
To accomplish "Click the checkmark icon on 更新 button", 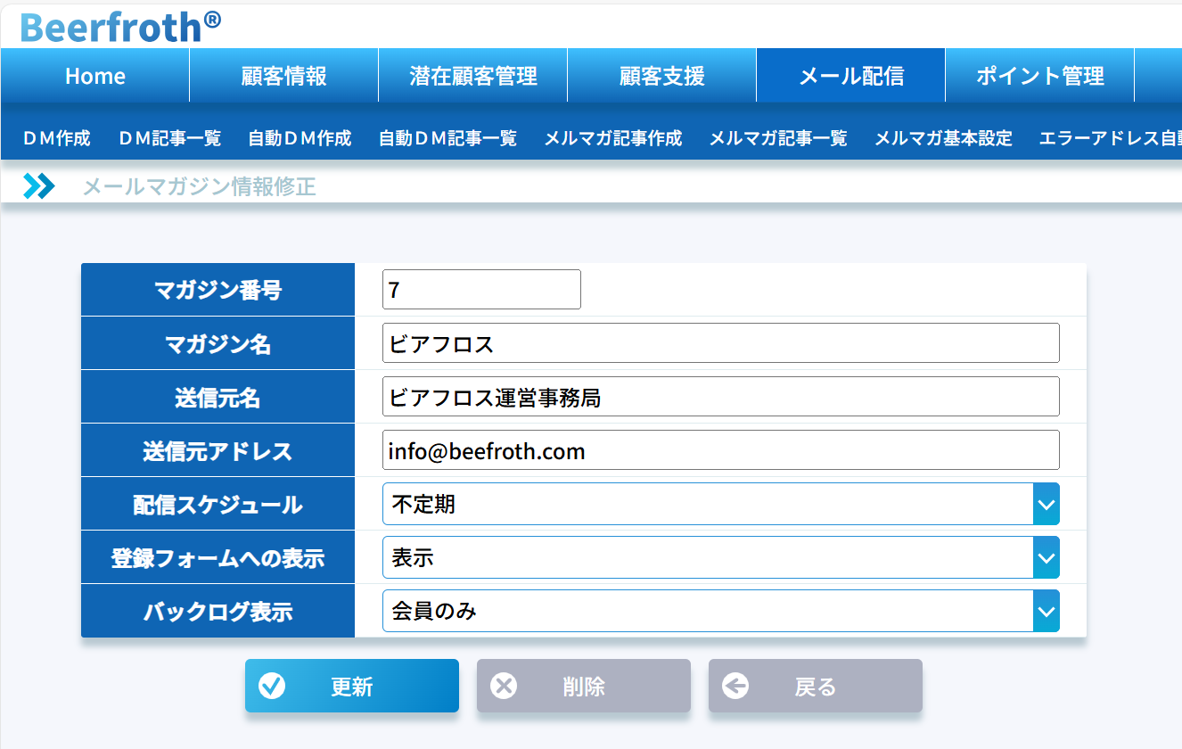I will point(271,686).
